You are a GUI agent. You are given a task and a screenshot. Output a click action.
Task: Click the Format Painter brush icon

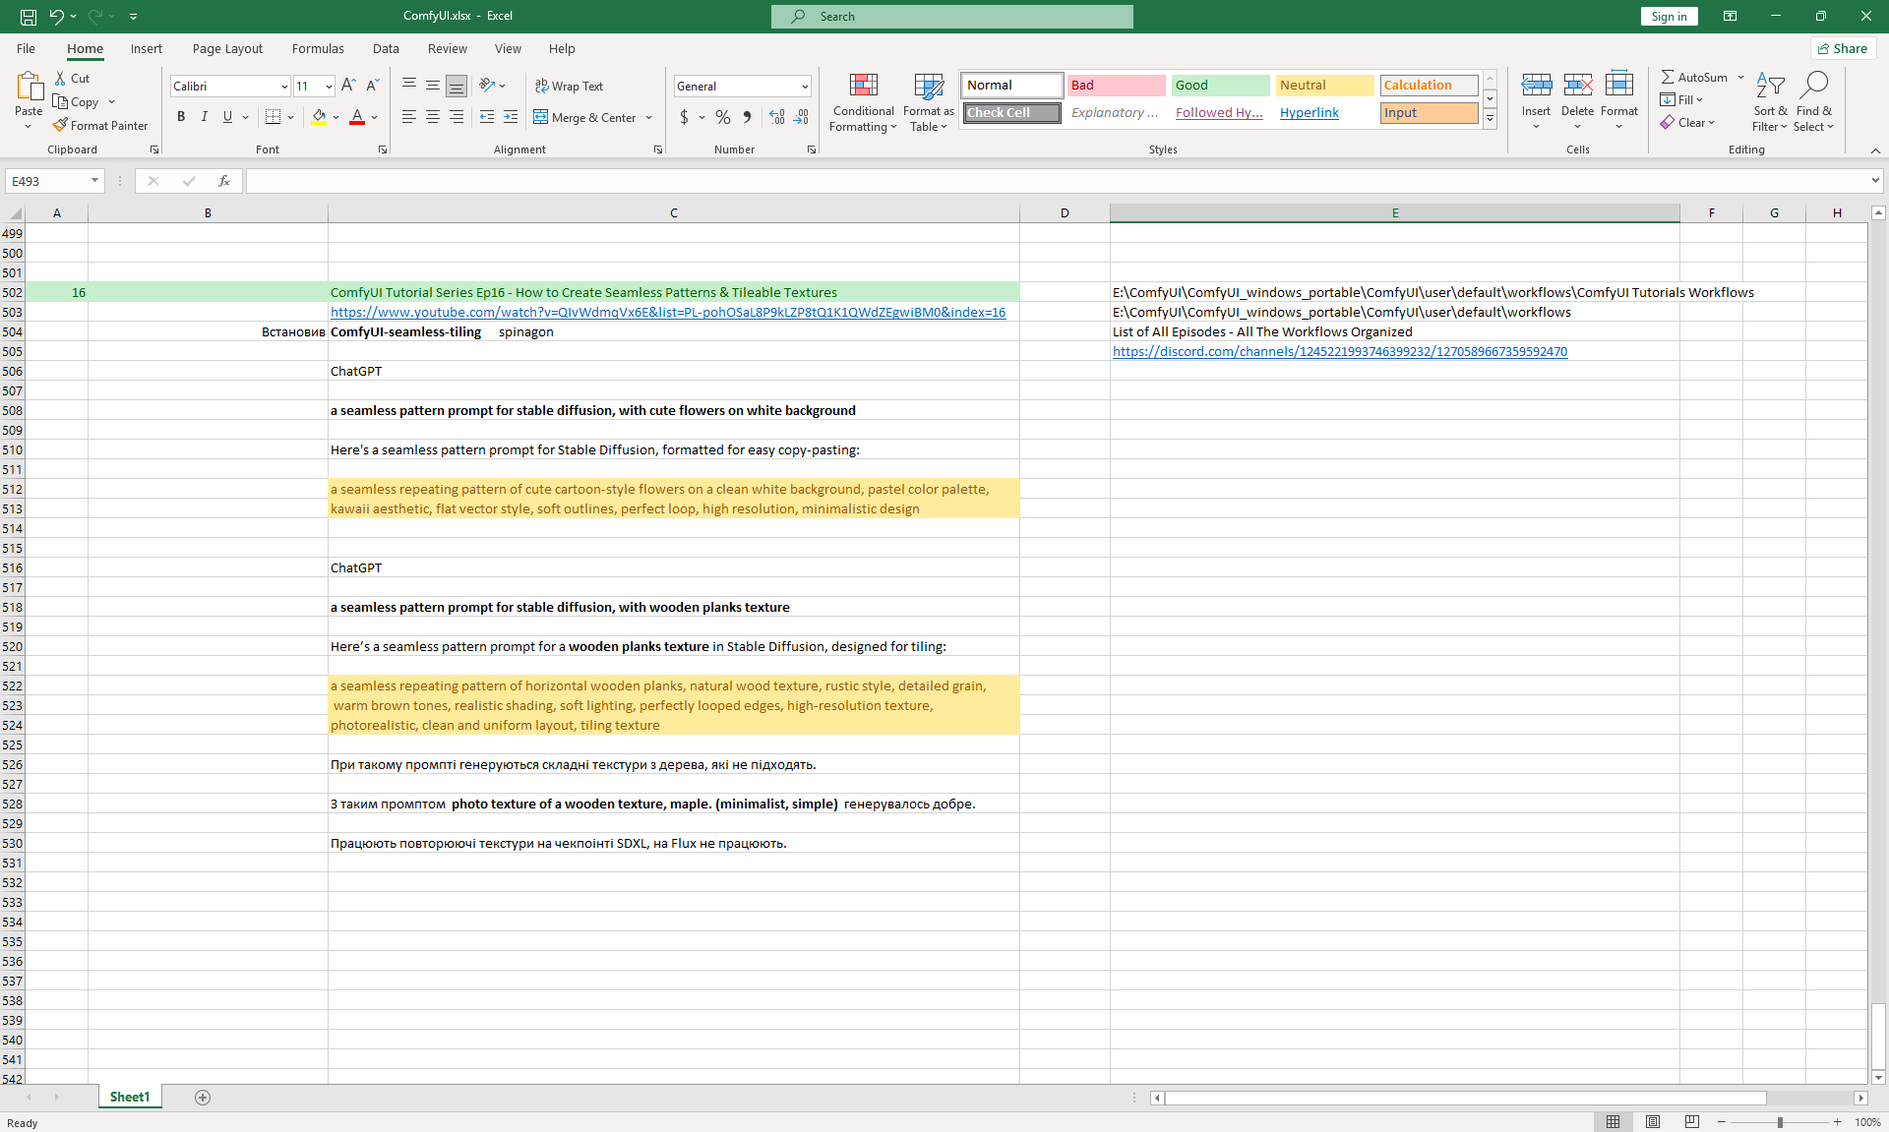click(x=61, y=126)
